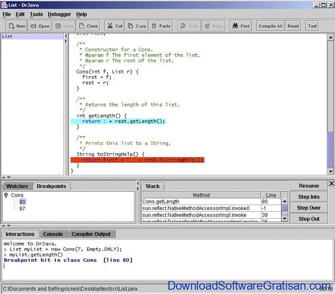Click the int getLength() declaration line

pyautogui.click(x=101, y=116)
